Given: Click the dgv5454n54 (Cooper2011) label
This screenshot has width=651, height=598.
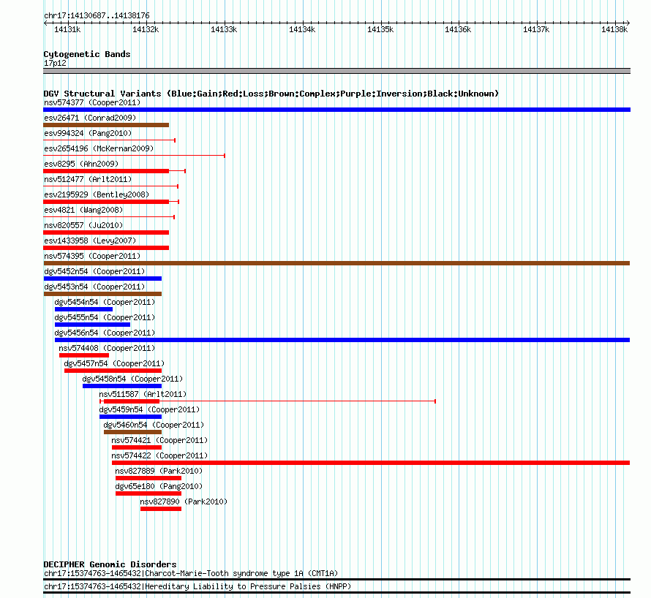Looking at the screenshot, I should 105,302.
